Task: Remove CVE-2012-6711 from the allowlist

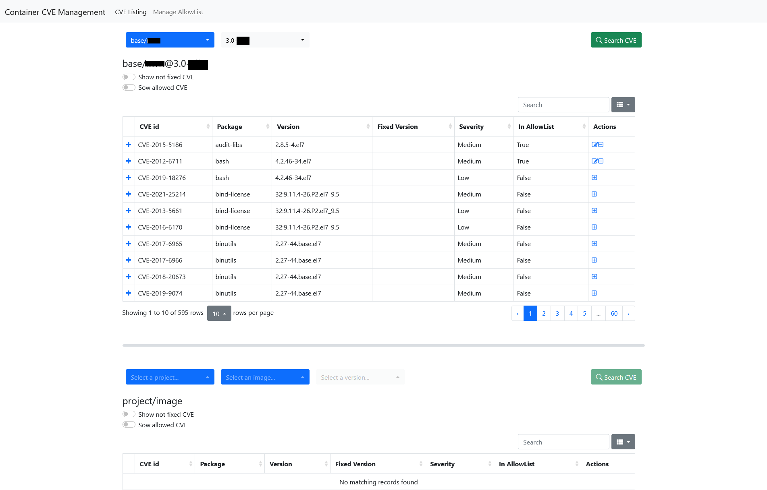Action: [601, 161]
